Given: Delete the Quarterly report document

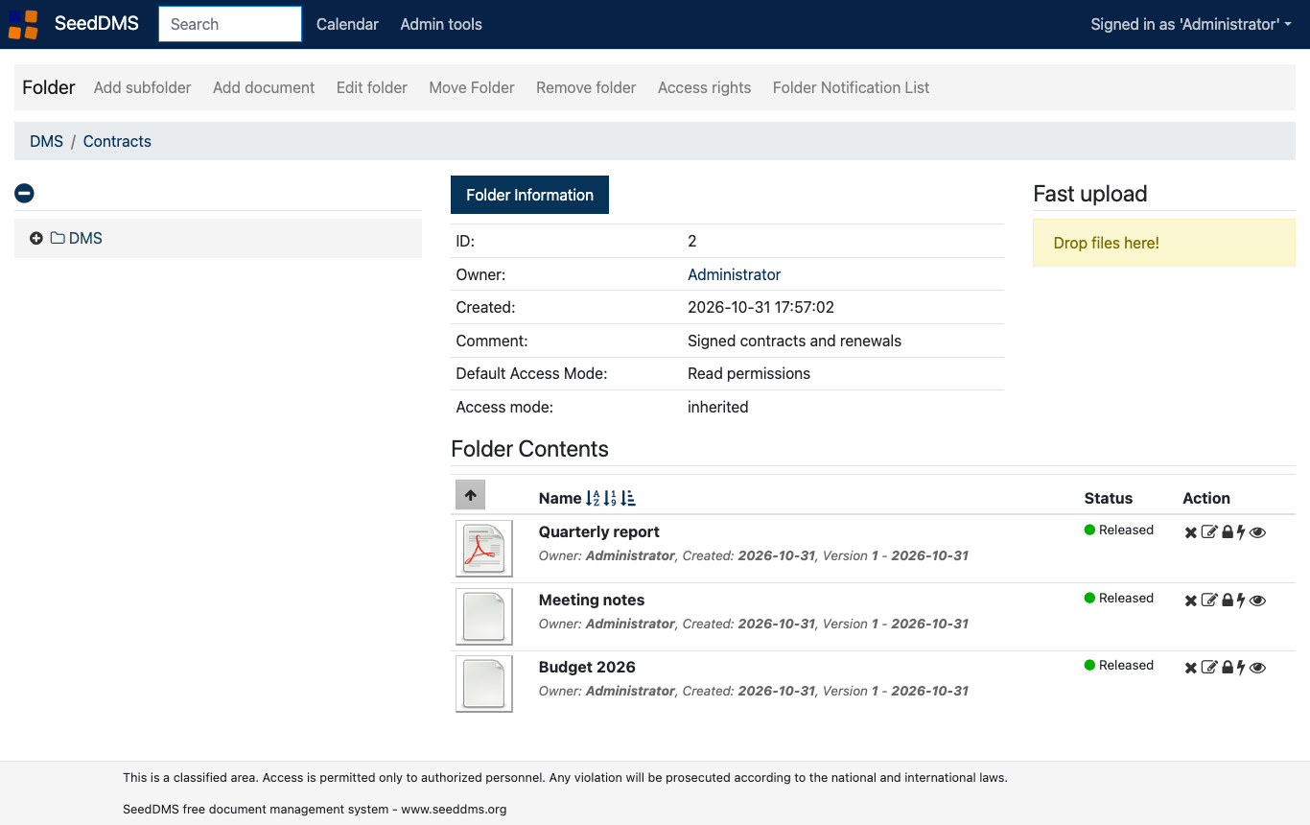Looking at the screenshot, I should point(1191,532).
